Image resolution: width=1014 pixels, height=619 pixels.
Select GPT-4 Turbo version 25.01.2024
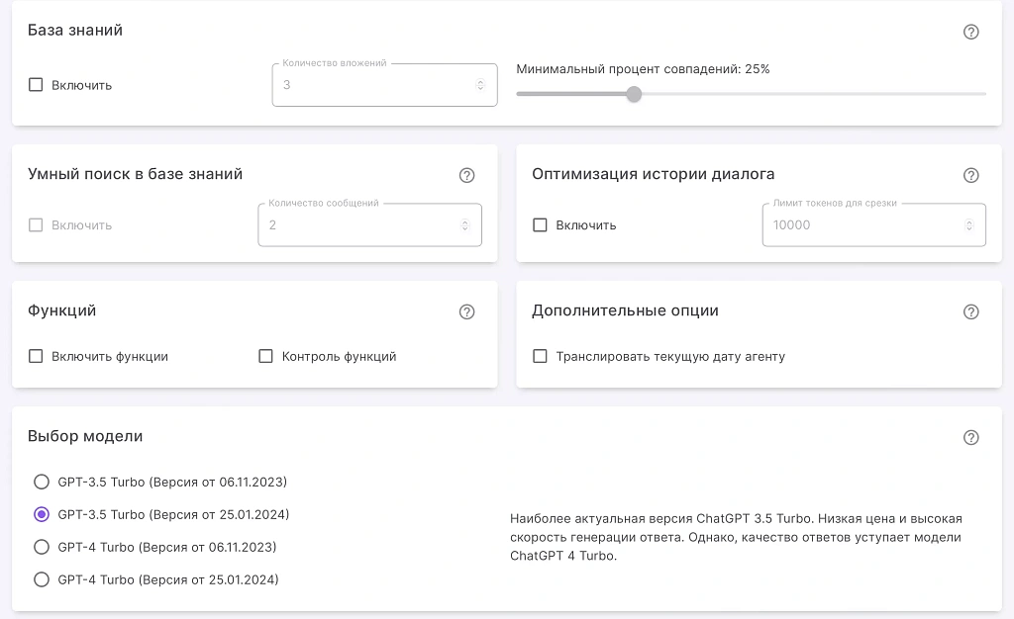pyautogui.click(x=42, y=579)
